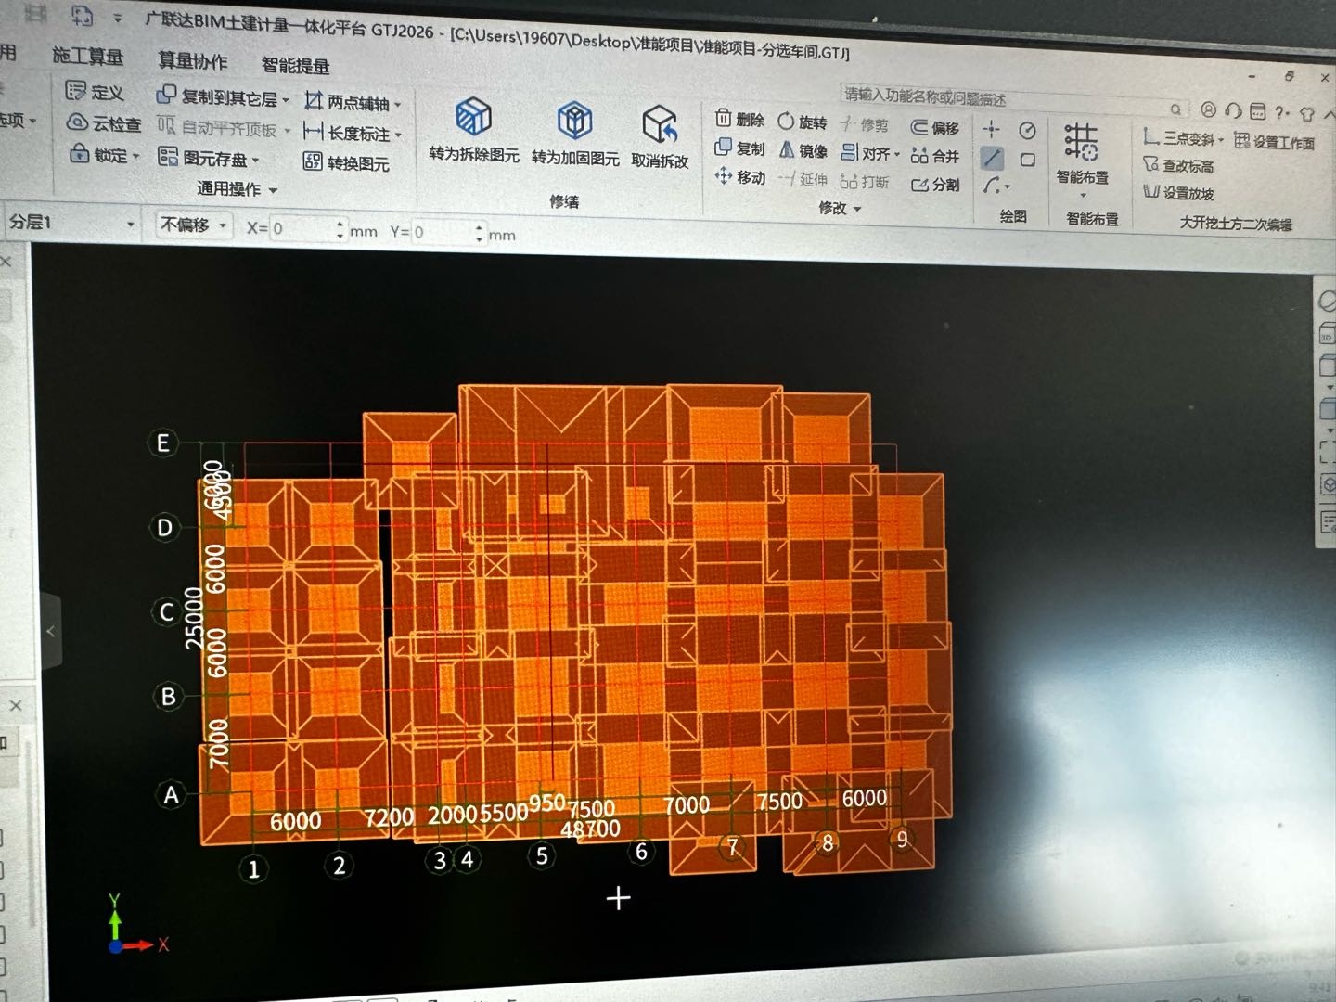Select the 合并 merge tool

pyautogui.click(x=935, y=156)
